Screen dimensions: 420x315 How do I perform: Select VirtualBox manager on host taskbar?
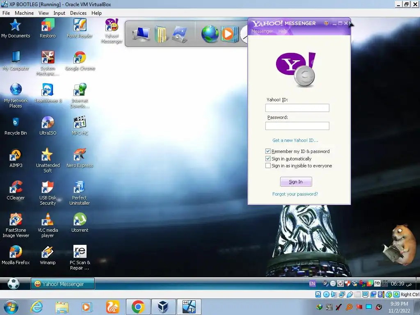[163, 307]
